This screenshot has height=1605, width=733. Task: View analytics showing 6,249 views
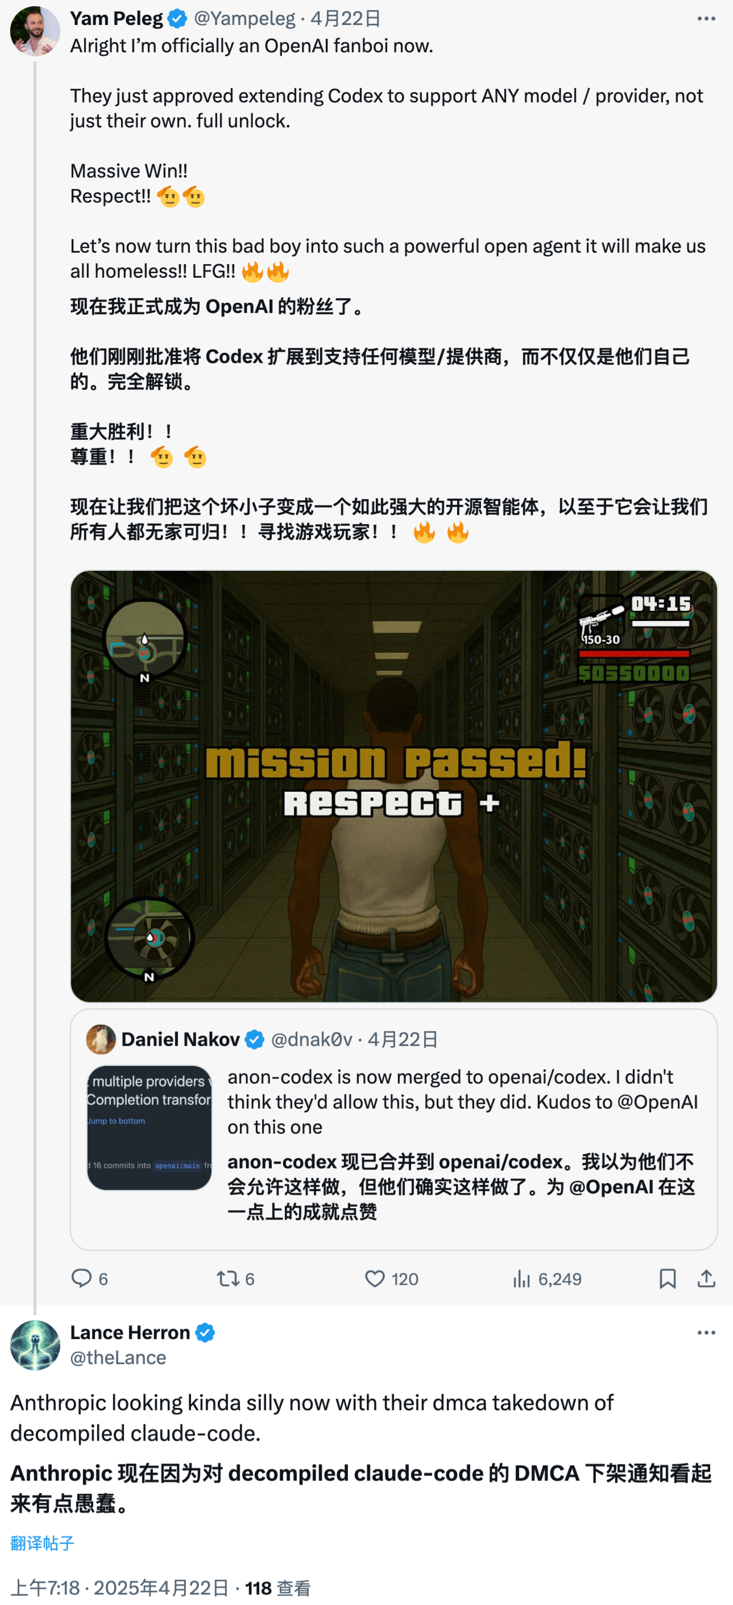point(546,1278)
